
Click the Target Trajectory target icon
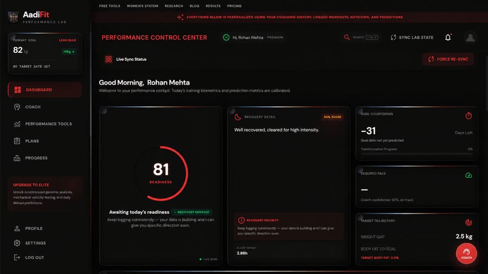click(x=468, y=222)
